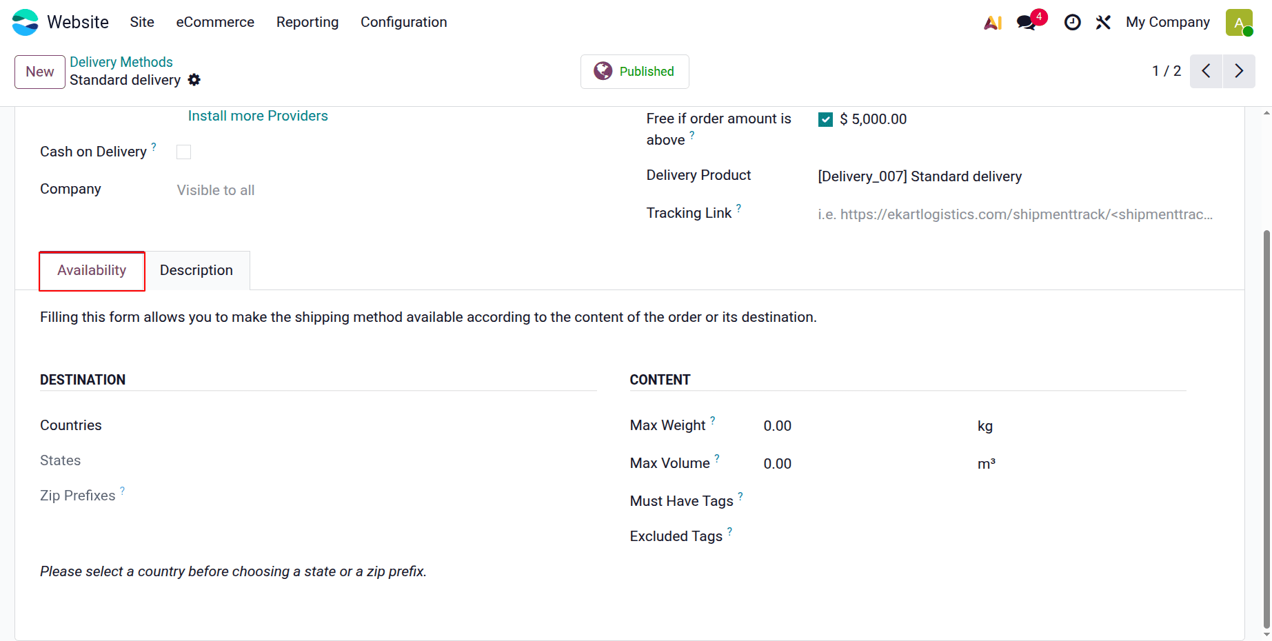Show Cash on Delivery help tooltip
The height and width of the screenshot is (641, 1272).
point(154,146)
